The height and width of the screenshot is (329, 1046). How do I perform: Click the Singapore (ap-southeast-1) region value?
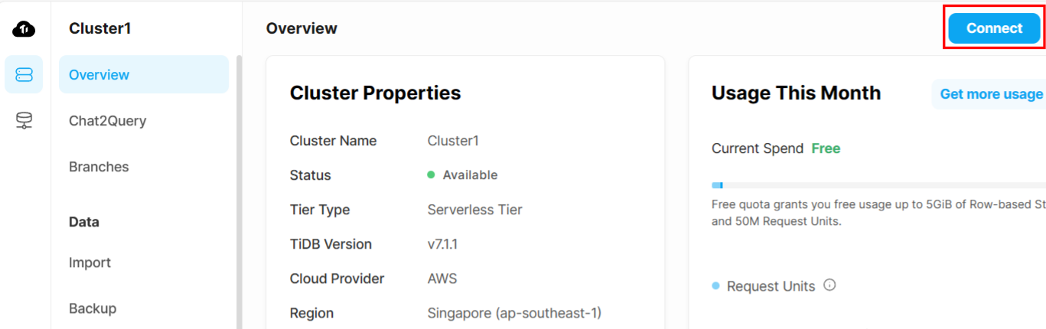point(514,313)
